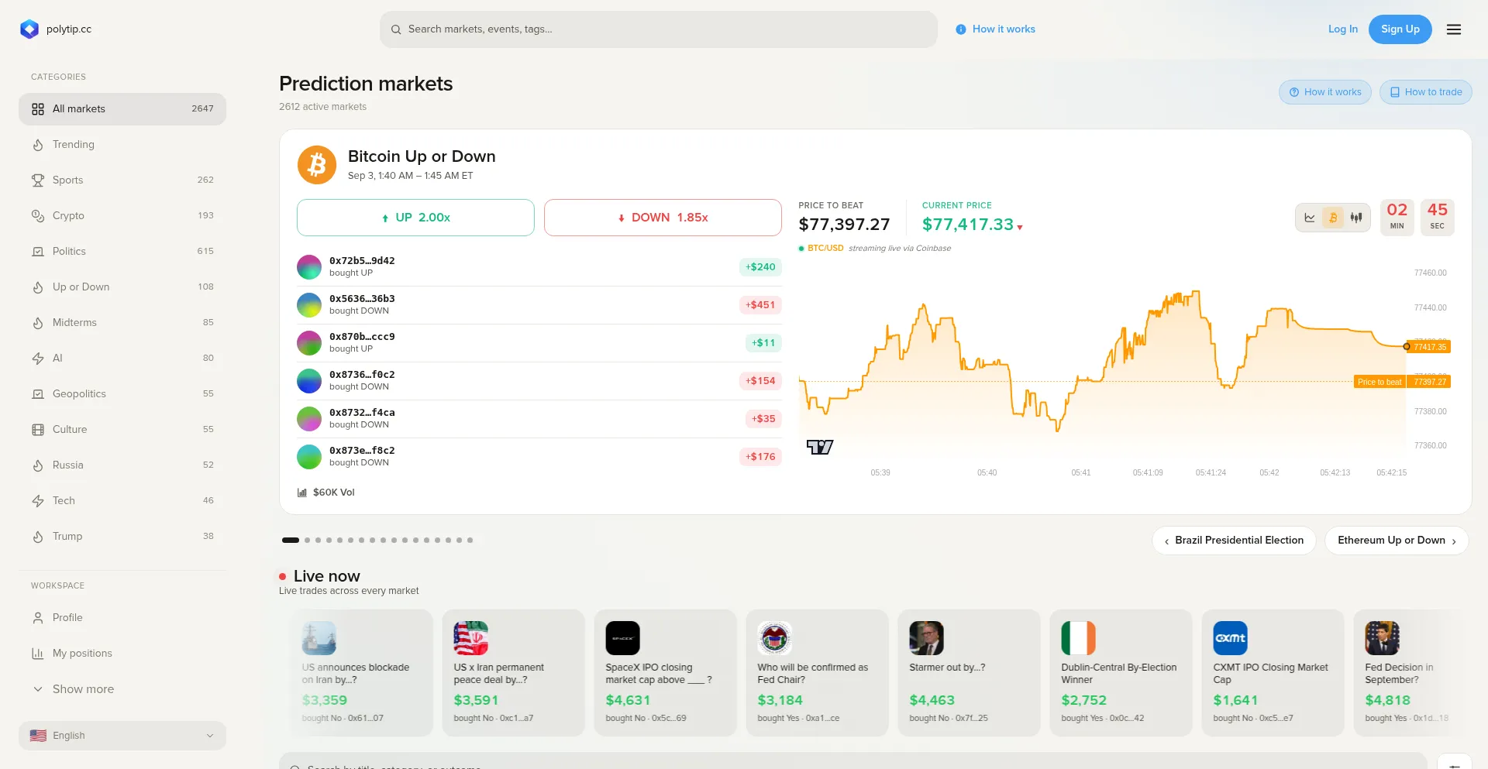Go to next market Ethereum Up or Down
The image size is (1488, 769).
coord(1397,541)
